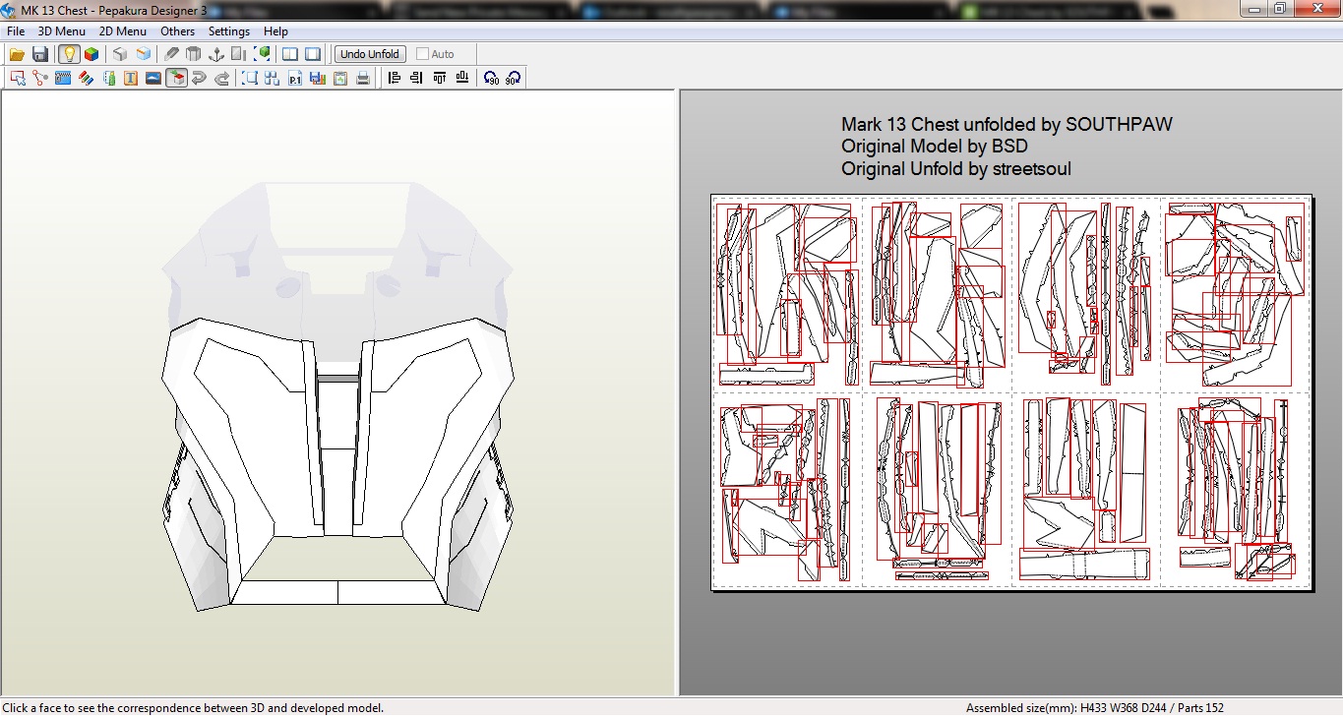Align selected parts to the right
1343x716 pixels.
(416, 78)
